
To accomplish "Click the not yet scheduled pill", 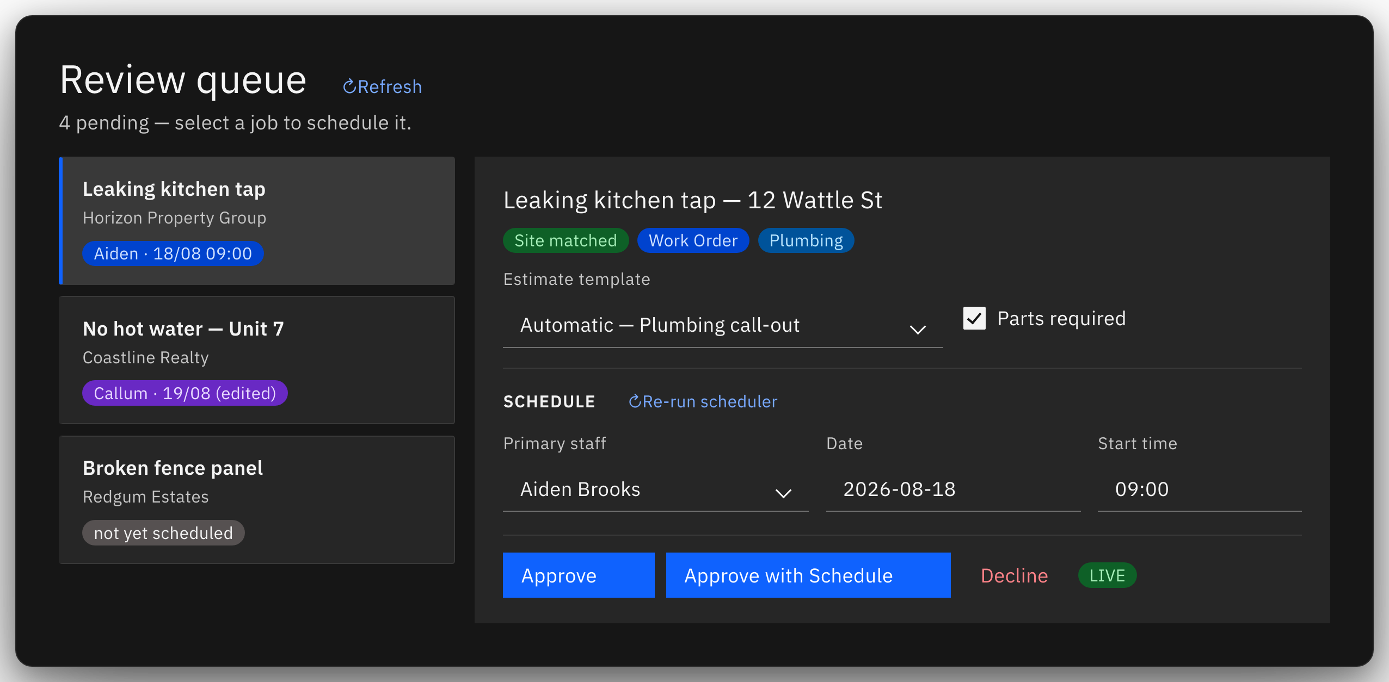I will point(163,533).
